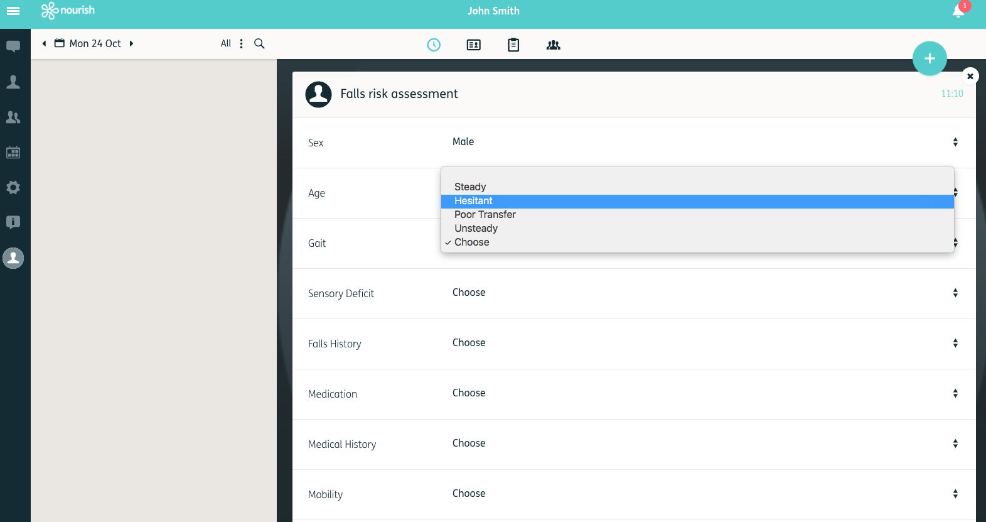The image size is (986, 522).
Task: Click the search magnifier icon
Action: click(x=259, y=43)
